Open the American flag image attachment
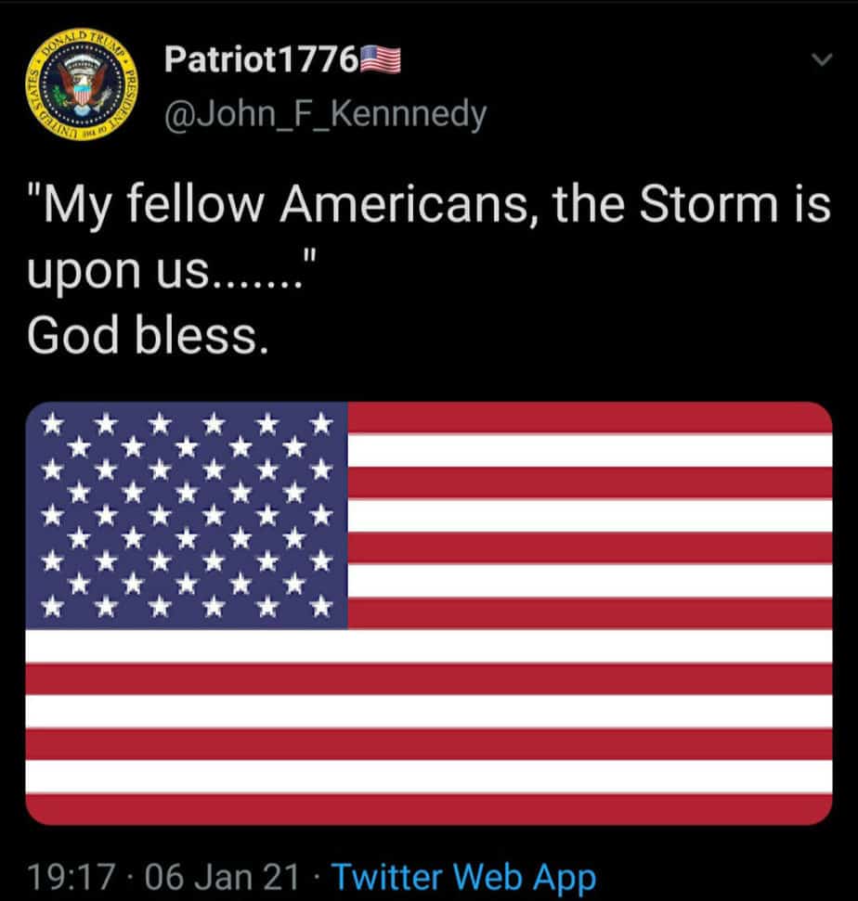The width and height of the screenshot is (858, 901). coord(429,613)
